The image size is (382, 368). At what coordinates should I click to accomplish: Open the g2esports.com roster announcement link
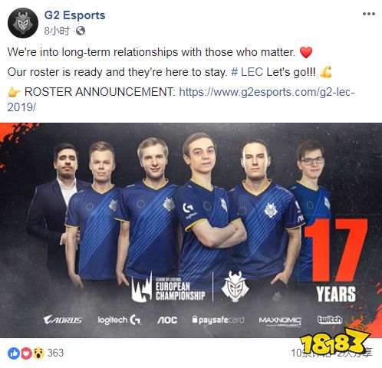coord(181,100)
